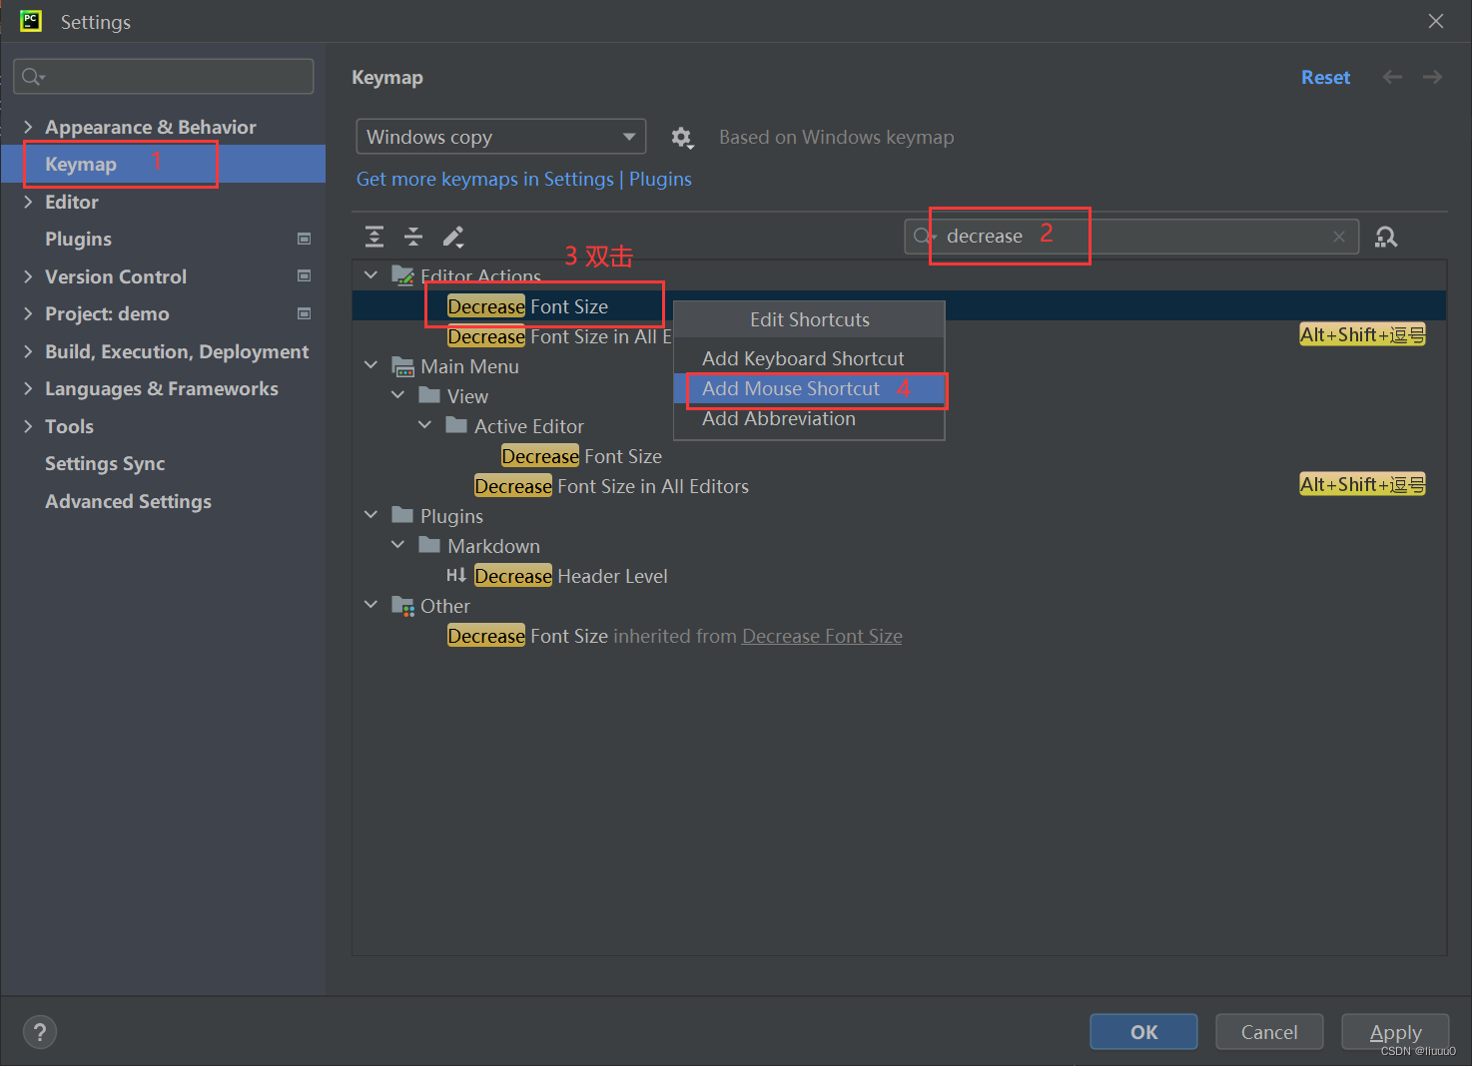Open the edit shortcut pencil icon

pyautogui.click(x=453, y=237)
